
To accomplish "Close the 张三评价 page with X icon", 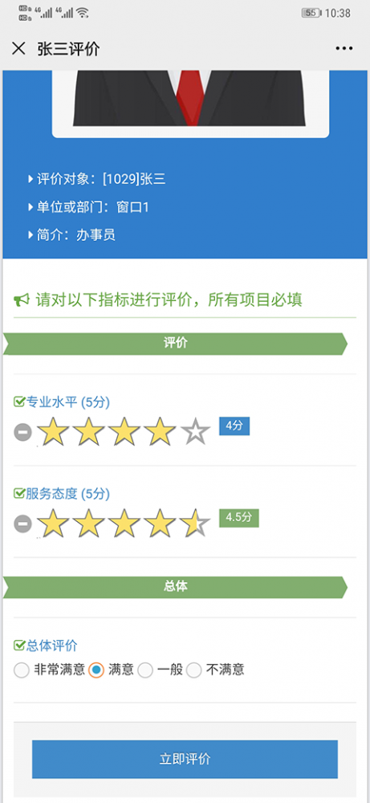I will (x=18, y=49).
